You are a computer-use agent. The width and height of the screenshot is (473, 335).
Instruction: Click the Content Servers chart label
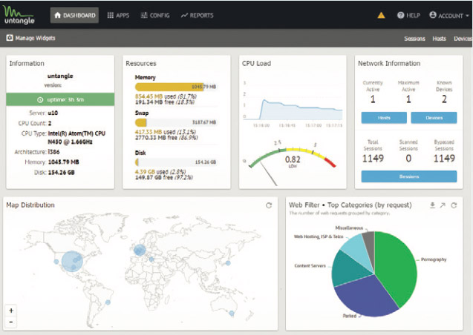pyautogui.click(x=310, y=266)
